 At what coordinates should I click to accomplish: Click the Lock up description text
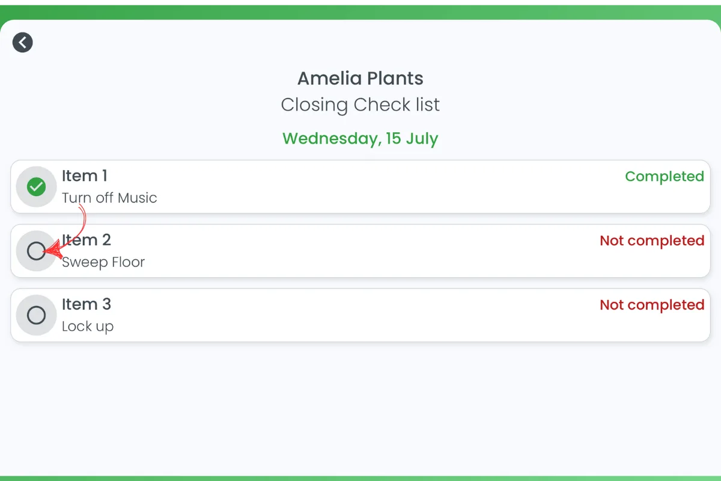88,326
